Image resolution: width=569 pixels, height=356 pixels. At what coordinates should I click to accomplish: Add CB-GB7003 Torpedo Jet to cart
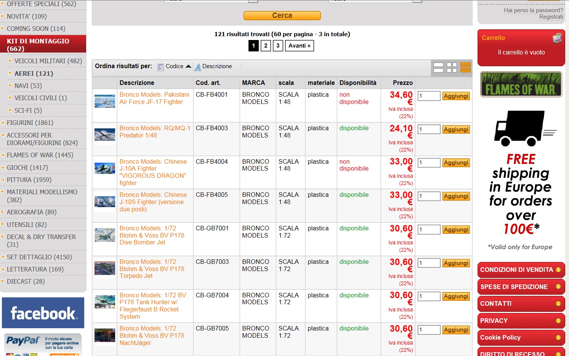click(456, 263)
